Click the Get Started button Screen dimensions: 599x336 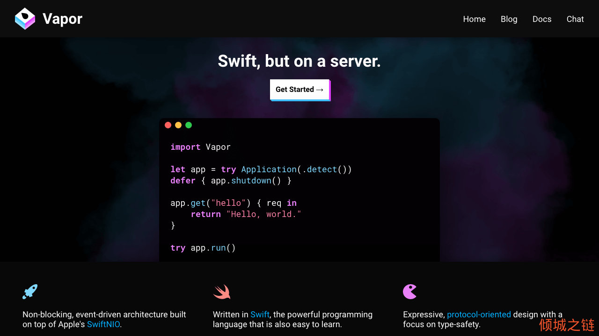click(x=300, y=90)
